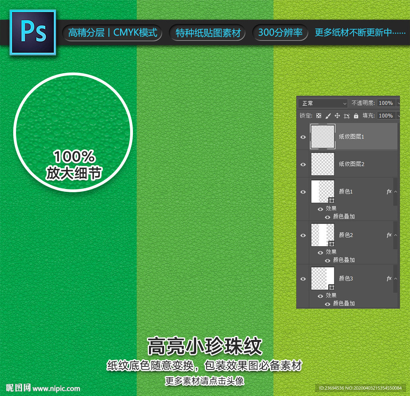
Task: Toggle the 效果 eye under 颜色1
Action: [320, 209]
